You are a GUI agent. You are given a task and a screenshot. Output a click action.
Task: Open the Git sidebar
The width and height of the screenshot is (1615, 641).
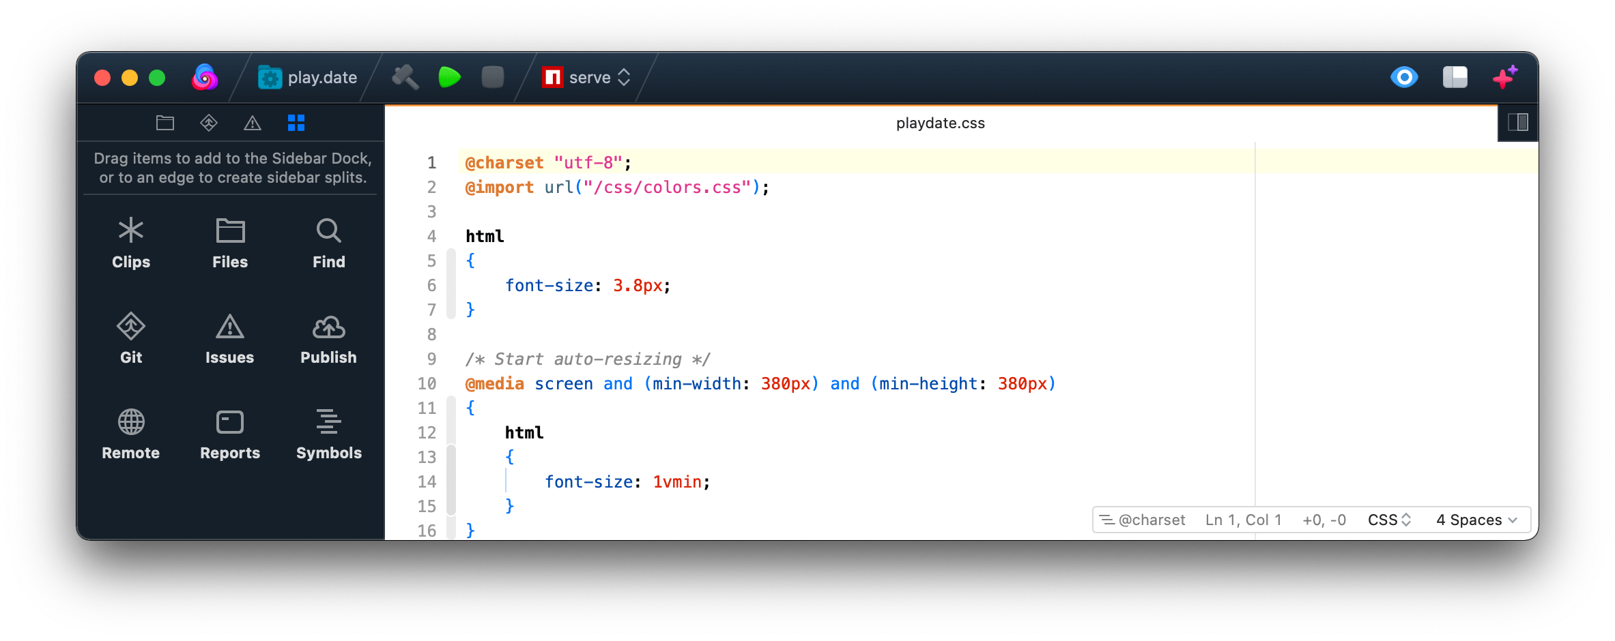tap(130, 339)
